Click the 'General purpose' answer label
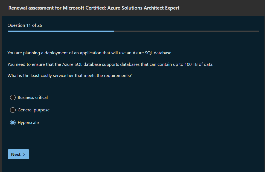 coord(34,110)
